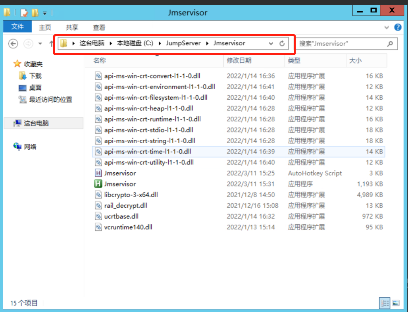Screen dimensions: 408x312
Task: Click the blue Help question mark icon
Action: point(398,27)
